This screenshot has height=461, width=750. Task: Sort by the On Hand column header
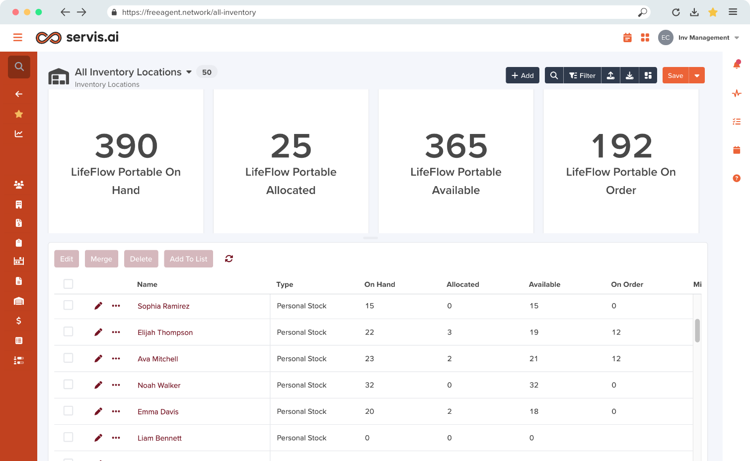379,284
